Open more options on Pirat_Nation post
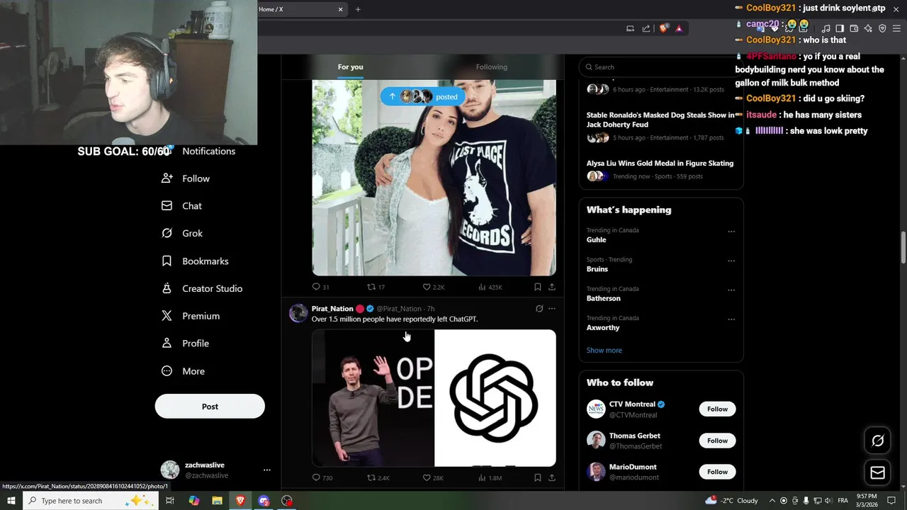This screenshot has width=907, height=510. (551, 309)
